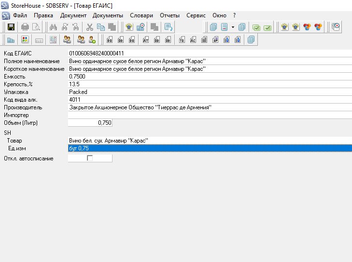Click the Copy icon in toolbar

pos(100,27)
